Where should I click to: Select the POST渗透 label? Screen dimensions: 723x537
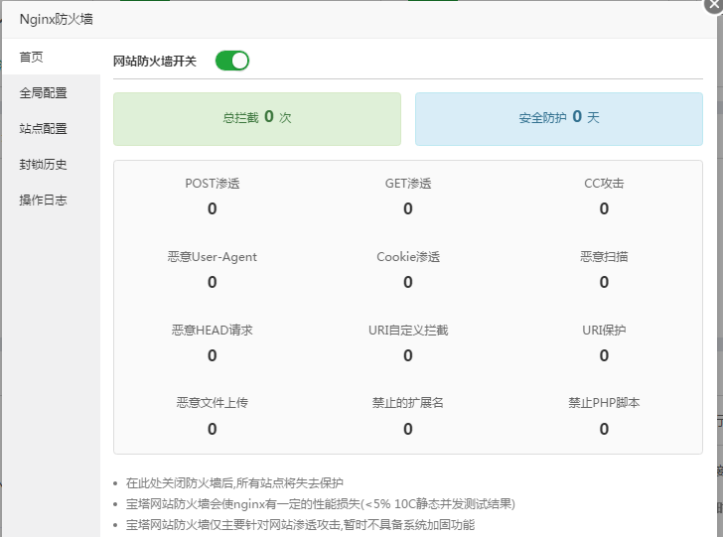[213, 184]
